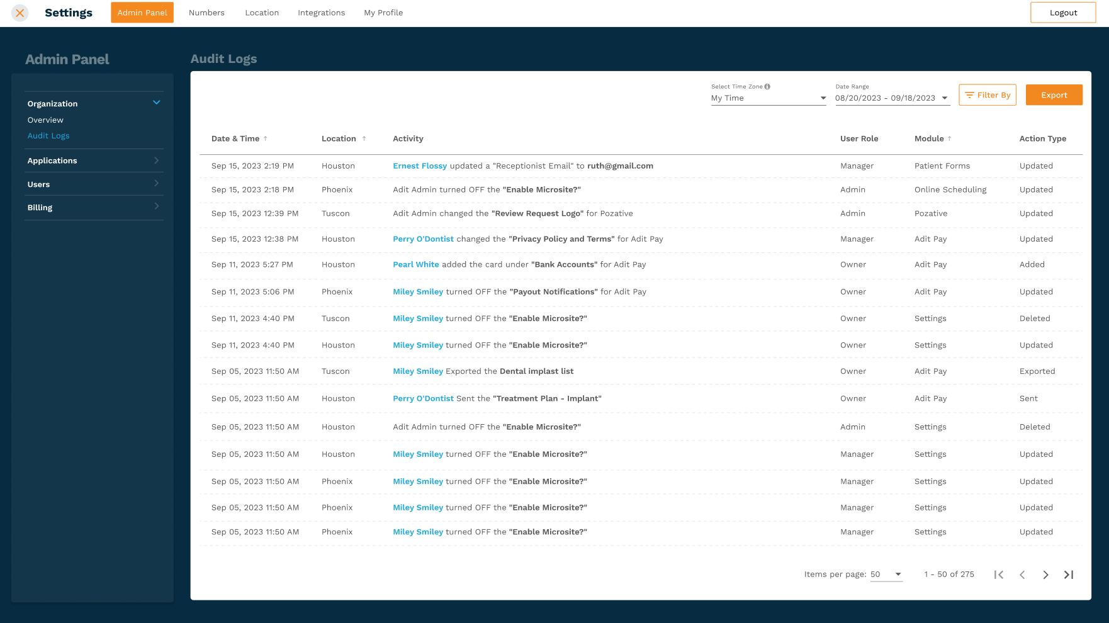Open Ernest Flossy user link
Viewport: 1109px width, 623px height.
point(420,166)
